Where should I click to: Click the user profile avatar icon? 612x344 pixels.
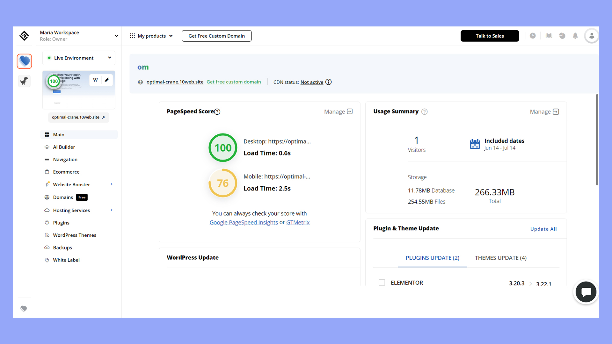click(591, 36)
